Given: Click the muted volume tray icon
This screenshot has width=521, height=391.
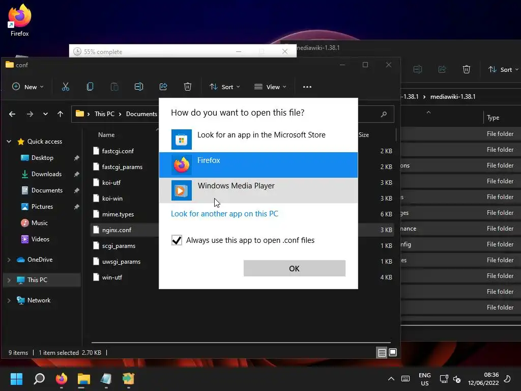Looking at the screenshot, I should 457,379.
